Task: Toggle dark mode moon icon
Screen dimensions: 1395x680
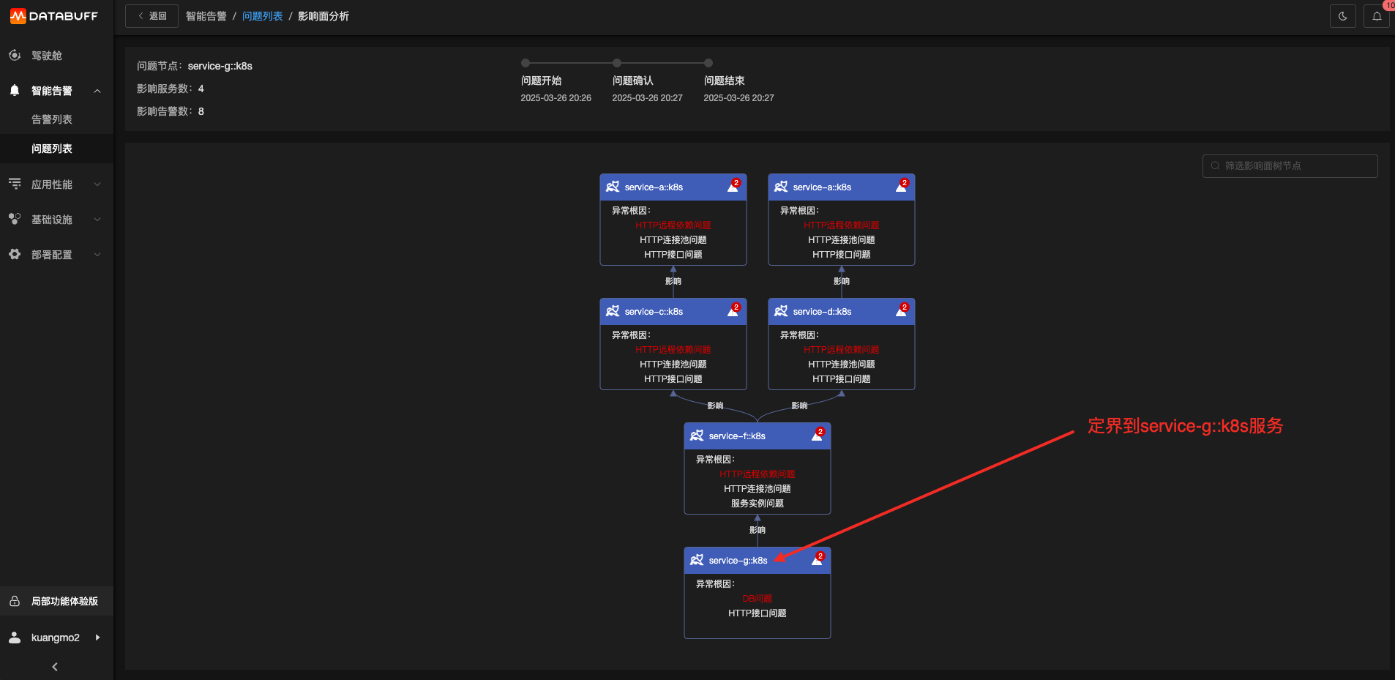Action: (1342, 16)
